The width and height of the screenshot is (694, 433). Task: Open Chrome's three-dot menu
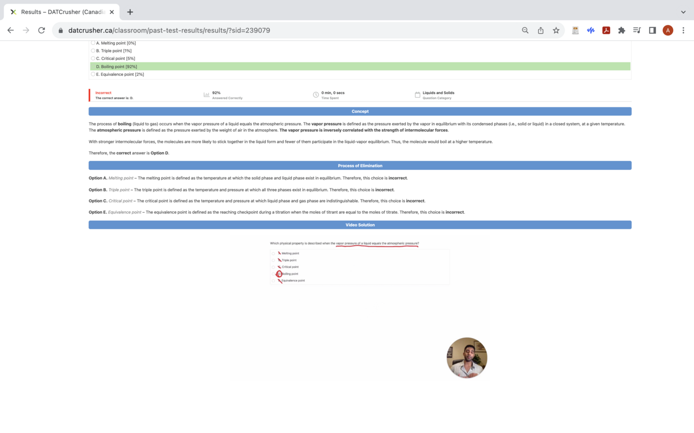(683, 30)
